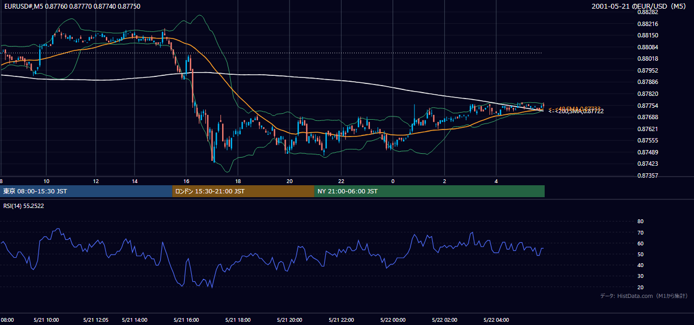Click the RSI 80 level label
The image size is (694, 325).
click(x=640, y=222)
